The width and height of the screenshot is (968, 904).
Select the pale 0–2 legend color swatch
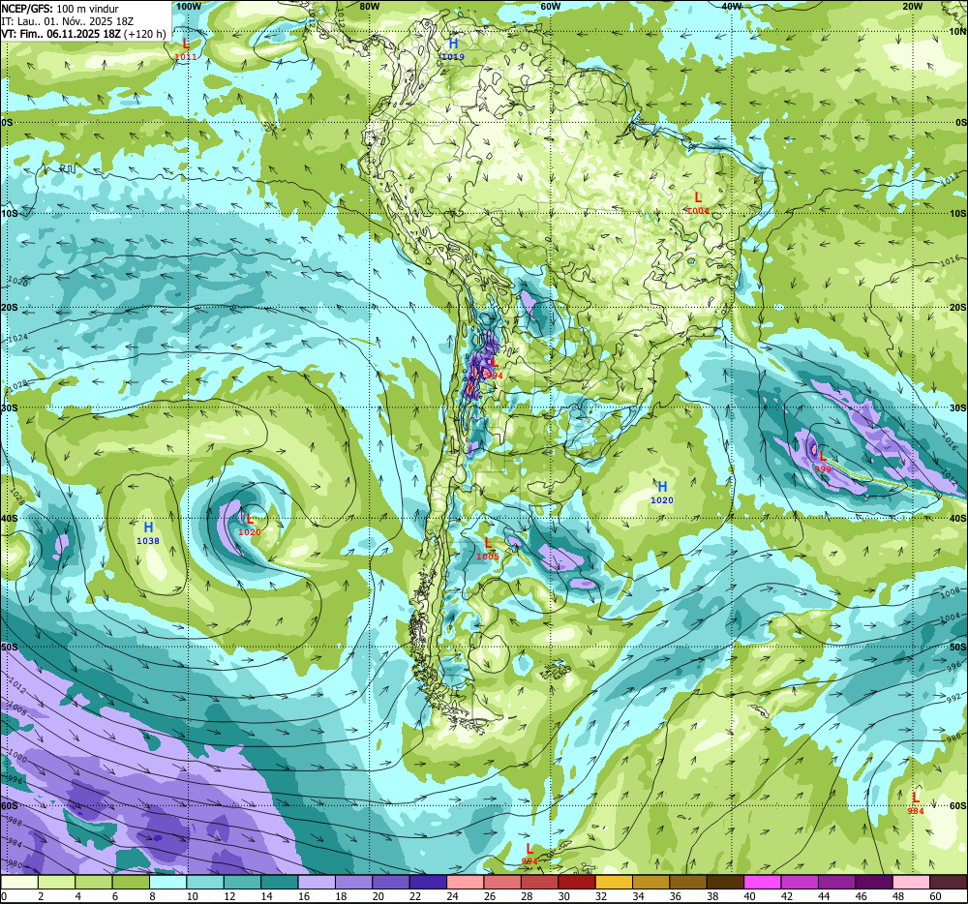click(19, 883)
